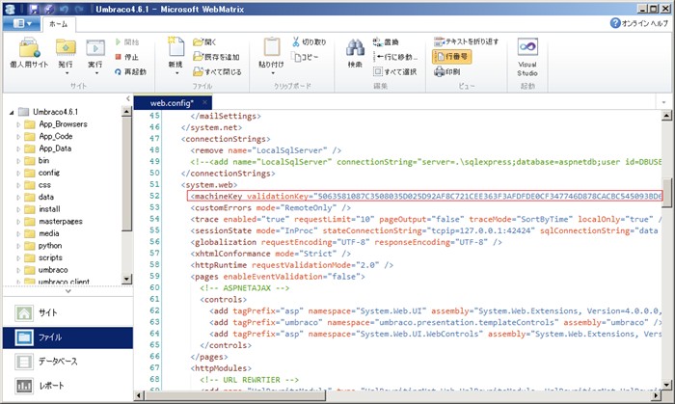Expand the lower panel chevron below tree
Image resolution: width=675 pixels, height=404 pixels.
[67, 291]
